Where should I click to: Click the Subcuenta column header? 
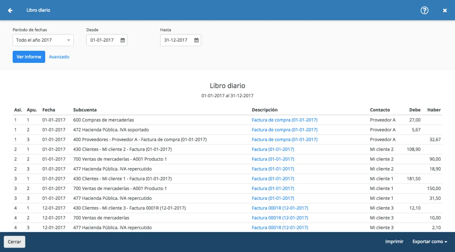(85, 110)
